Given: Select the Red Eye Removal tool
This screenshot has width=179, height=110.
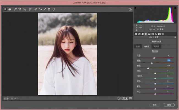Looking at the screenshot, I should (40, 9).
